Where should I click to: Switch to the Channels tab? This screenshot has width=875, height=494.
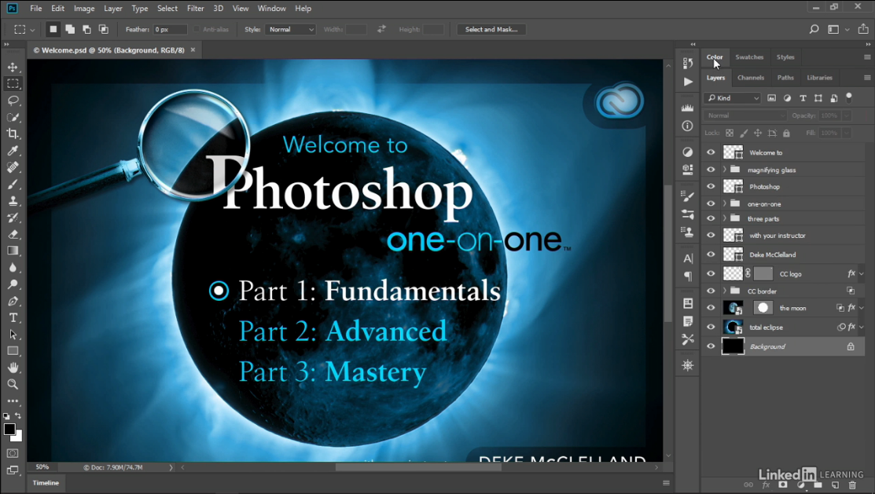(x=751, y=78)
